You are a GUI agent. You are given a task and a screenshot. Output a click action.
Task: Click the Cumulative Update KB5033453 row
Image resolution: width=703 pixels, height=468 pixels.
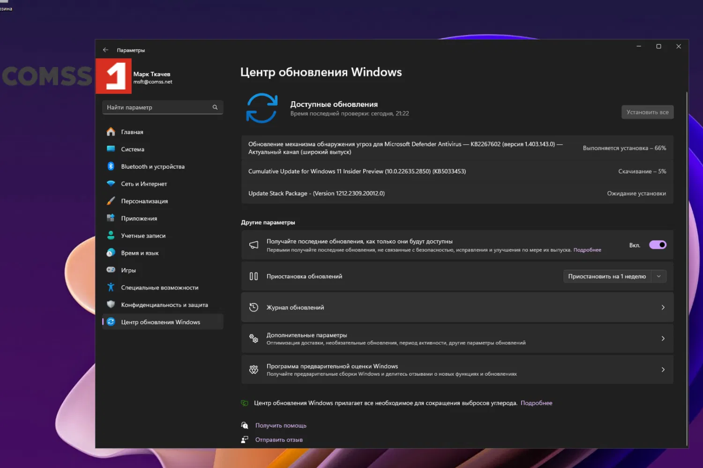(x=457, y=171)
